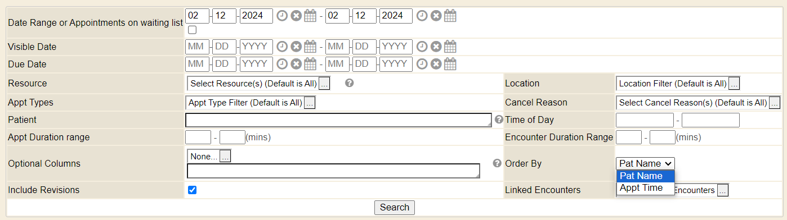Uncheck the Include Revisions checkbox
787x220 pixels.
point(193,190)
